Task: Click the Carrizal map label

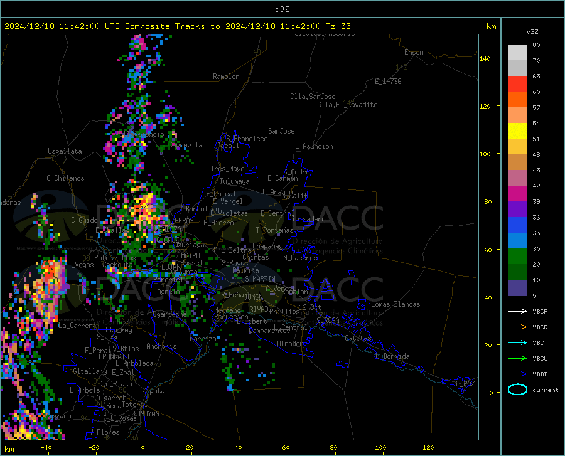Action: tap(205, 339)
